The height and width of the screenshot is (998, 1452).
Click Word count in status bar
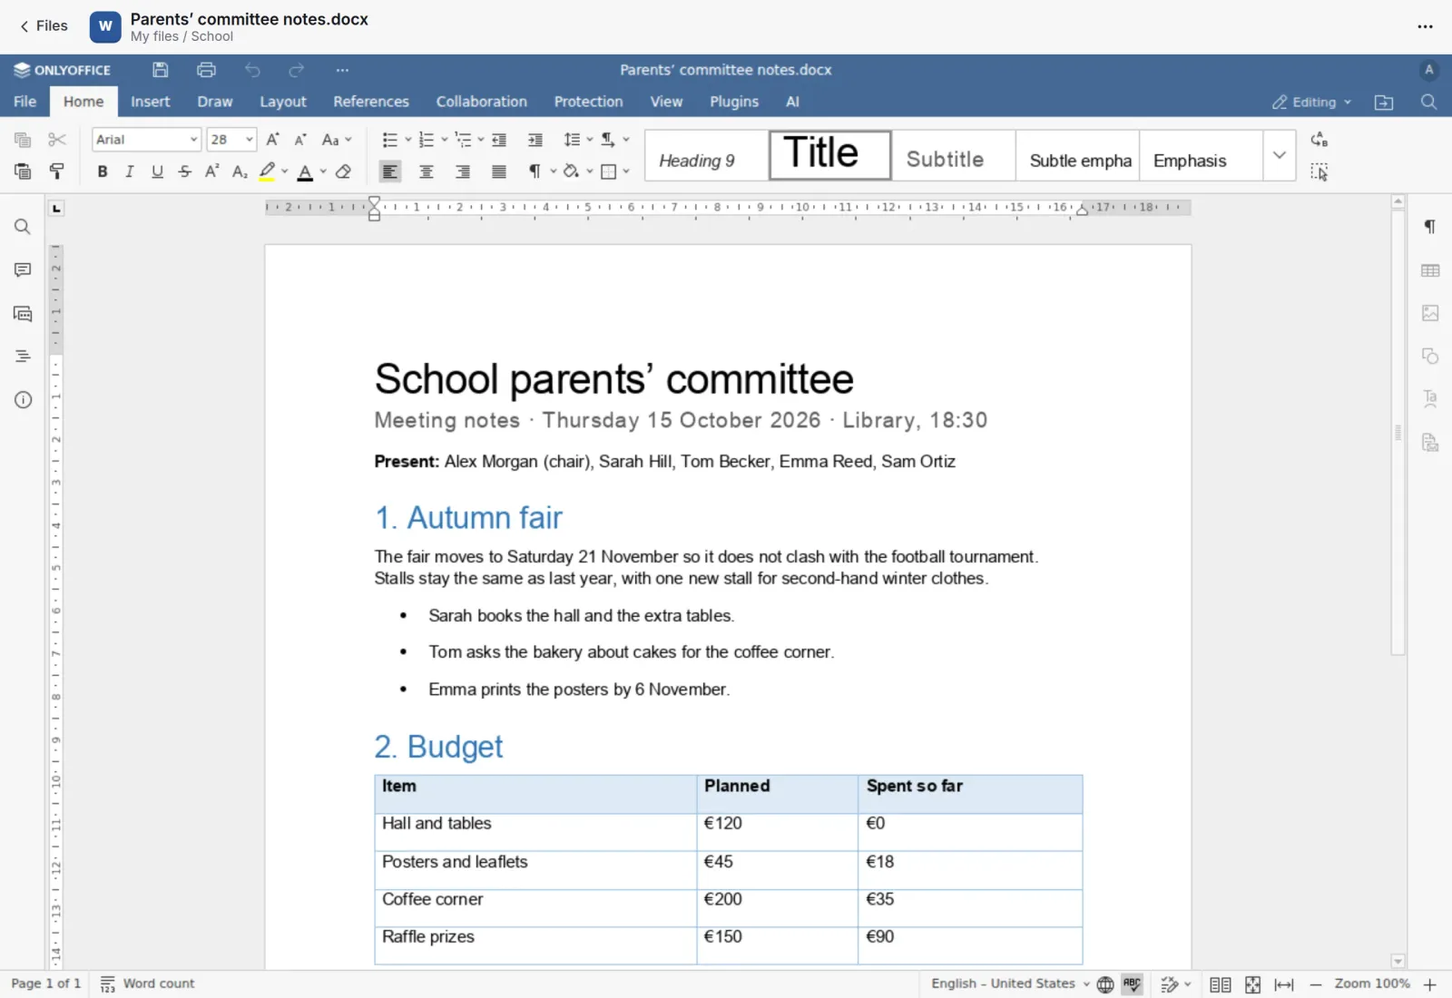click(147, 983)
